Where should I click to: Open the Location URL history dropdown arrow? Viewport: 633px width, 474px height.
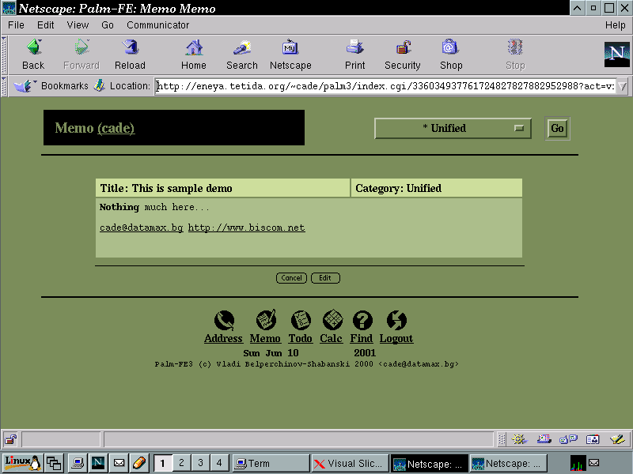click(622, 86)
